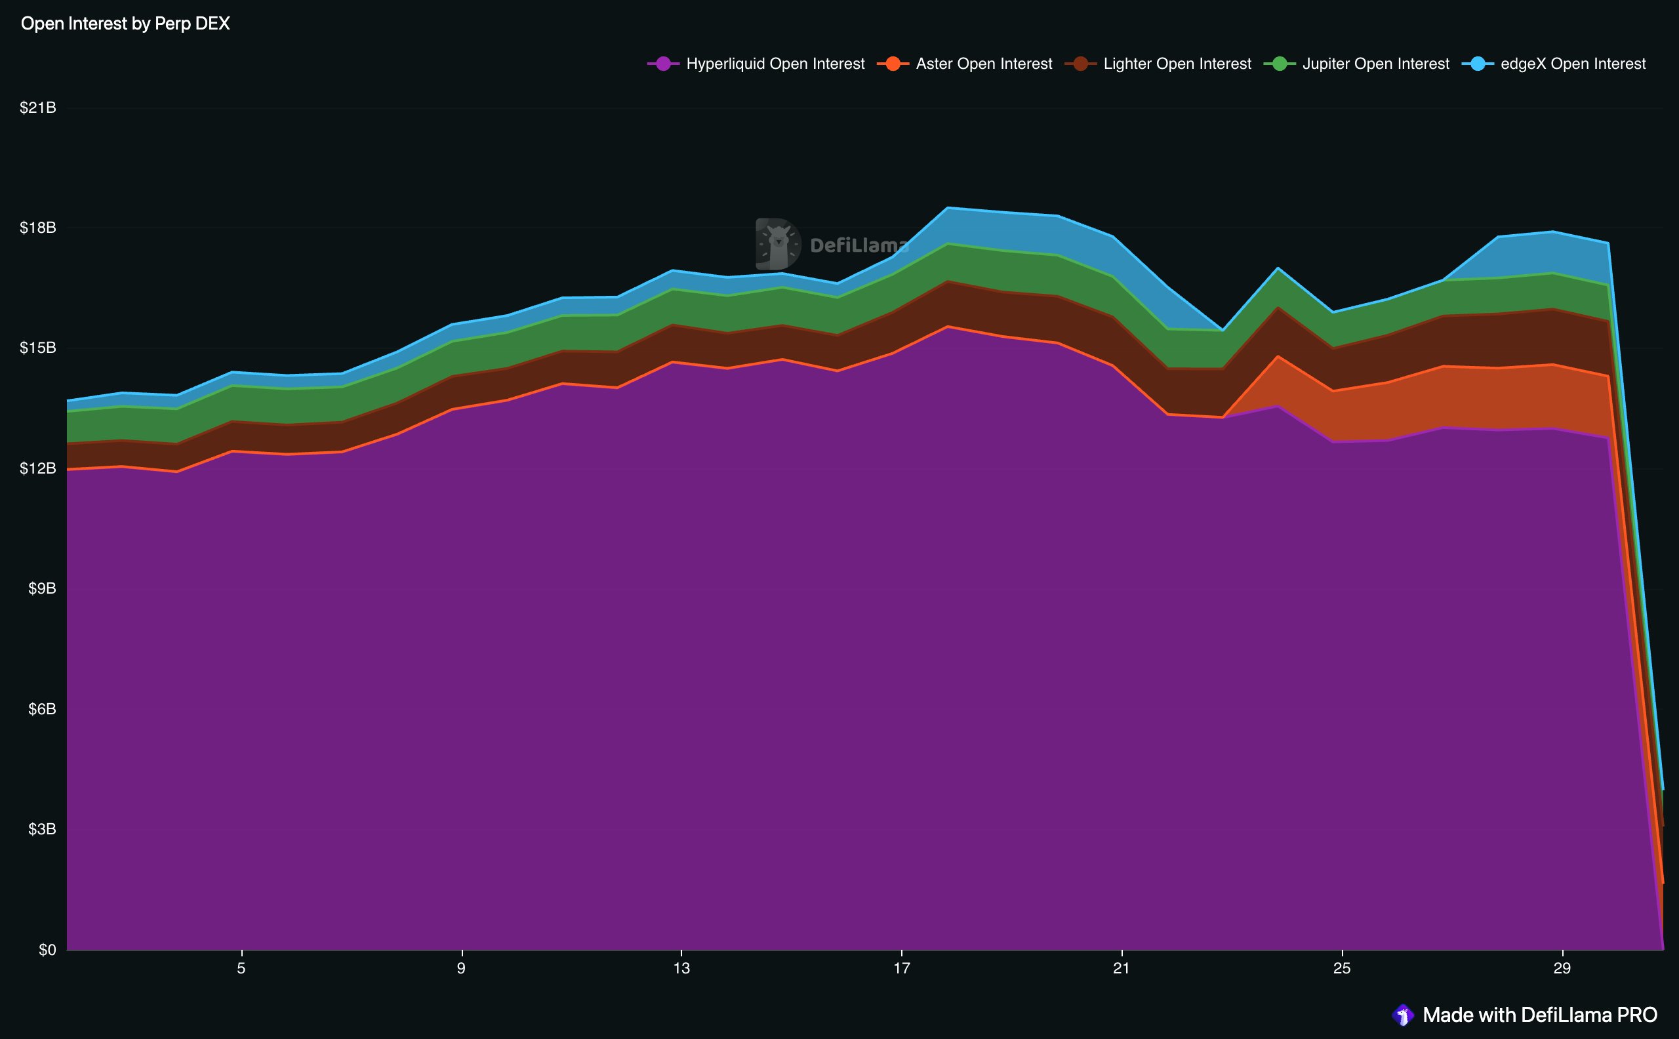The width and height of the screenshot is (1679, 1039).
Task: Click the x-axis tick labeled 5
Action: tap(241, 968)
